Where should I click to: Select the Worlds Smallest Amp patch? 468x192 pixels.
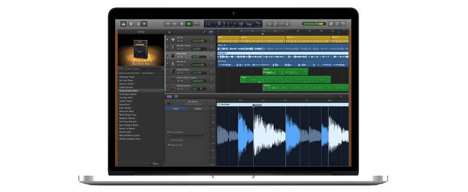(140, 139)
